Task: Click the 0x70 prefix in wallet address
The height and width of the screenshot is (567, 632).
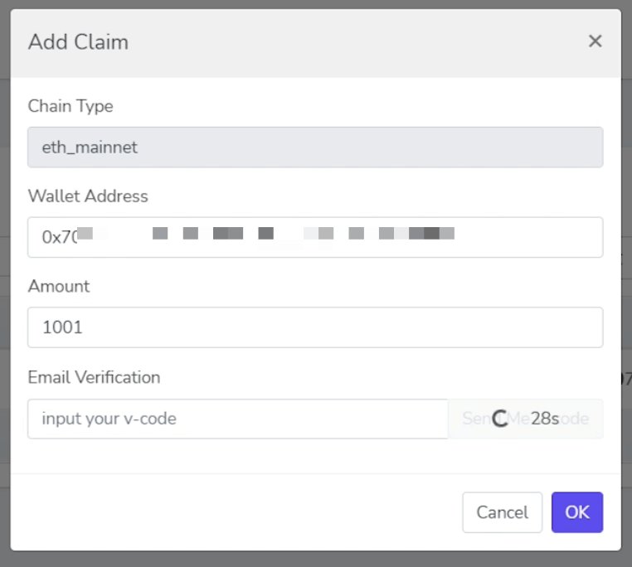Action: click(60, 237)
